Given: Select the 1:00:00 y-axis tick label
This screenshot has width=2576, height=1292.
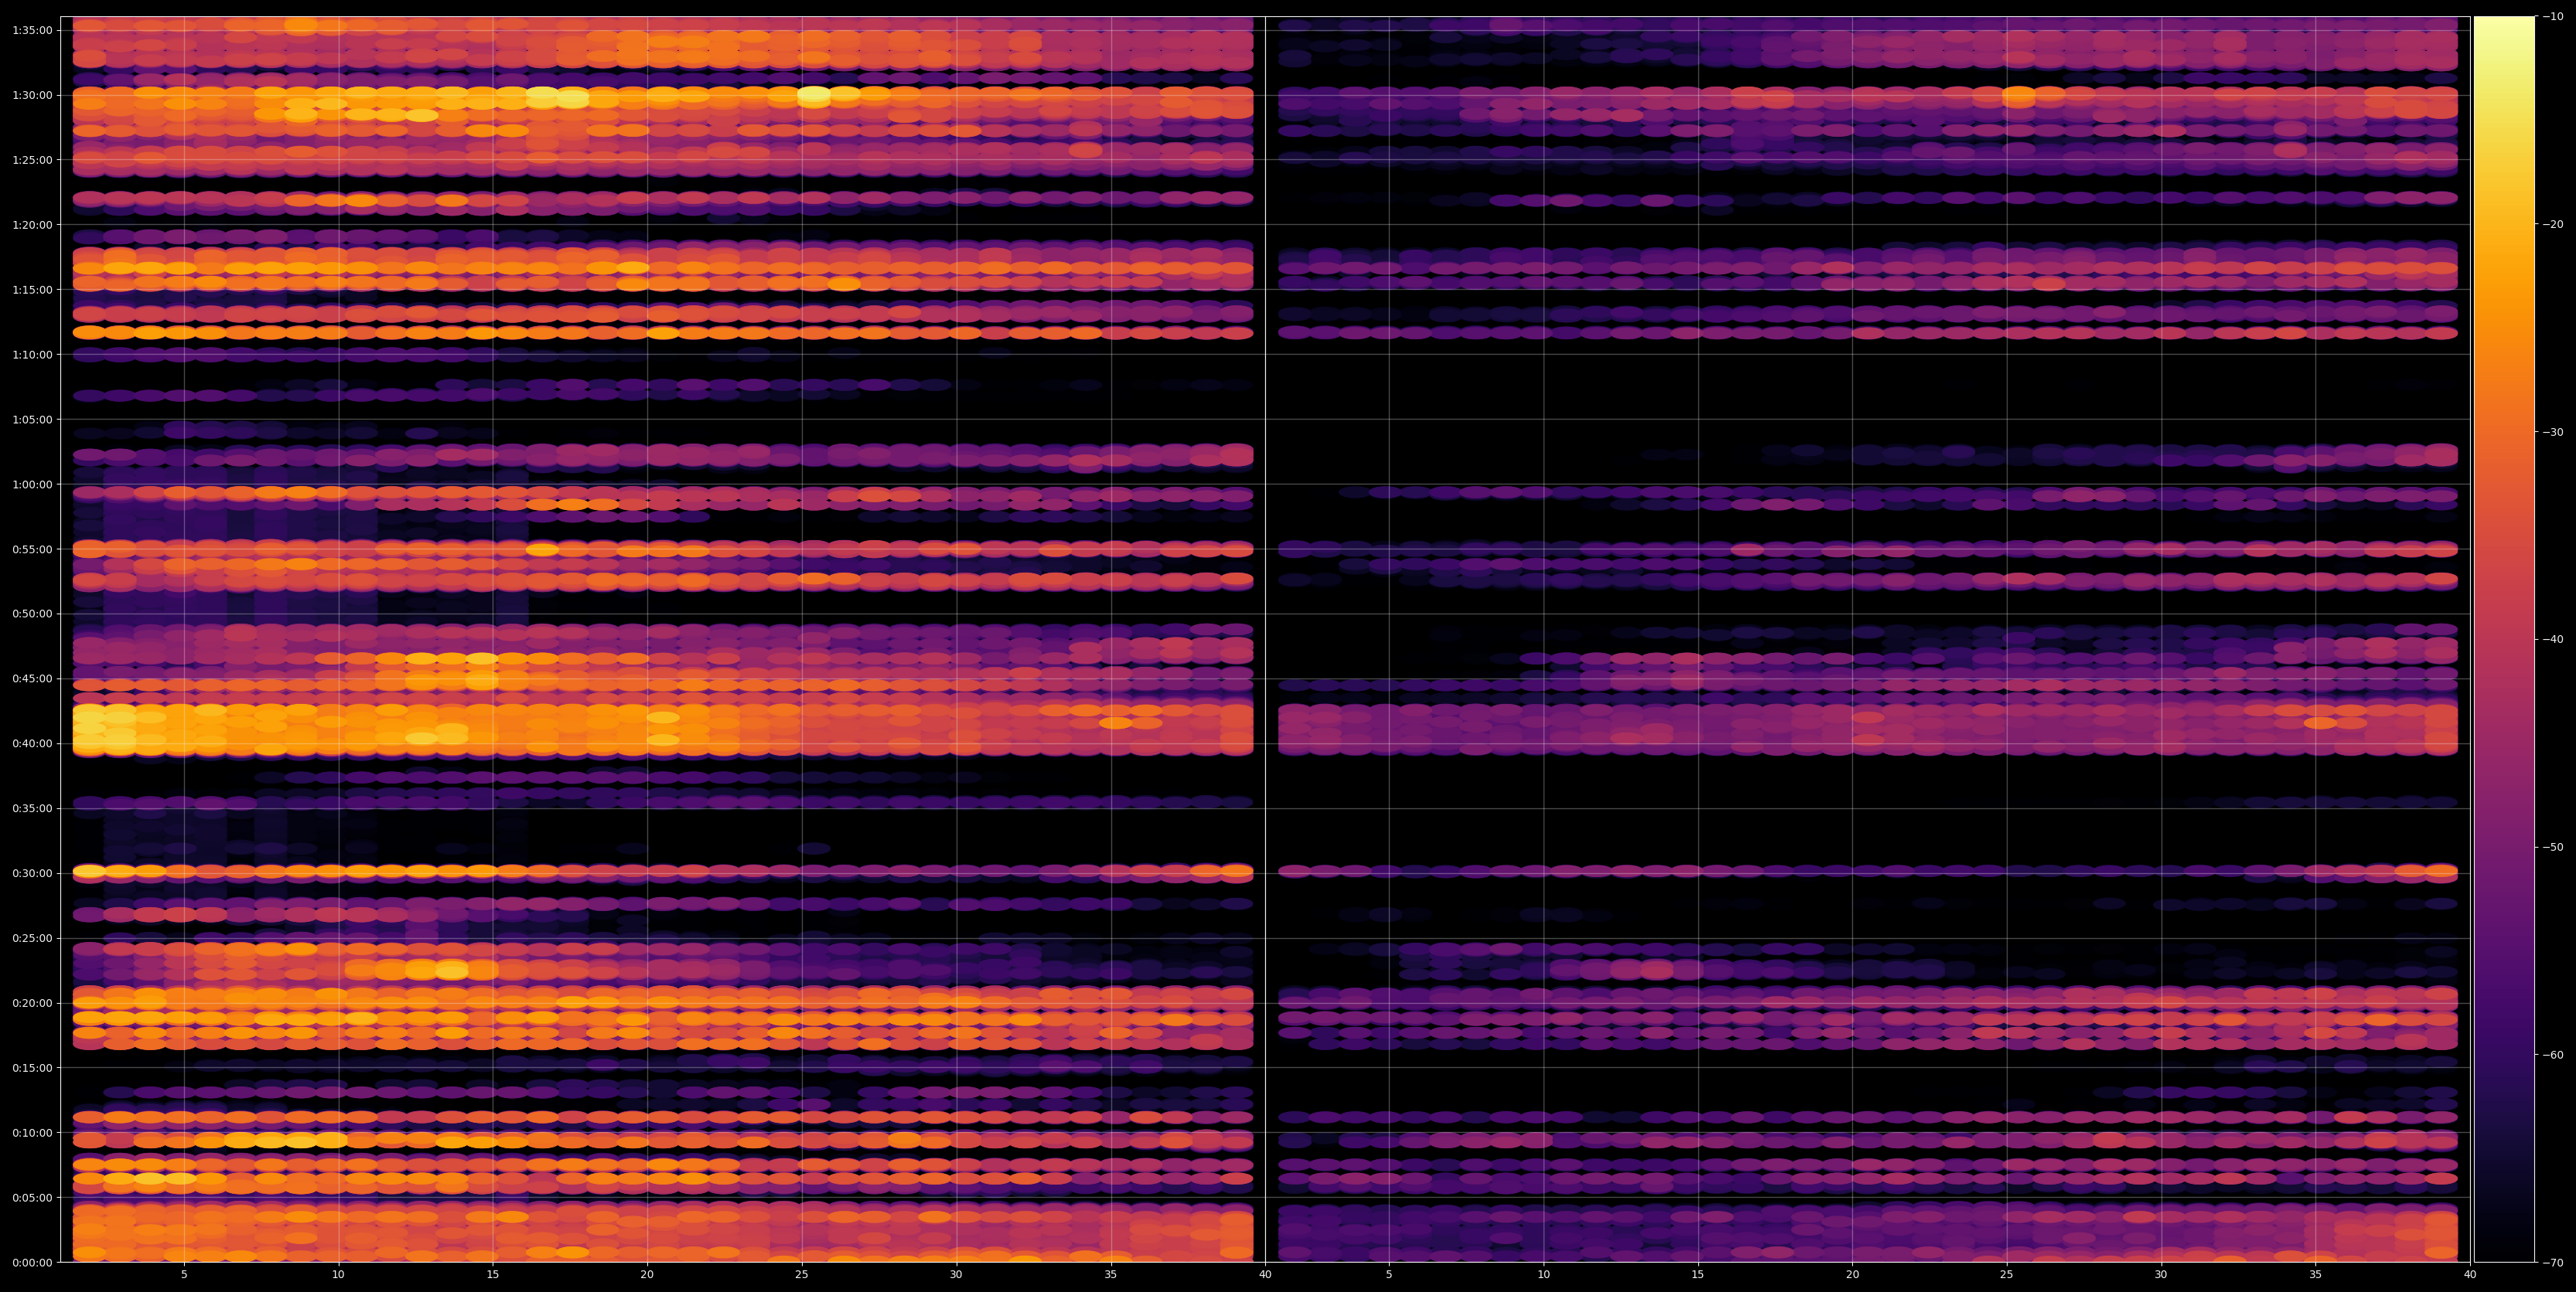Looking at the screenshot, I should click(x=32, y=484).
